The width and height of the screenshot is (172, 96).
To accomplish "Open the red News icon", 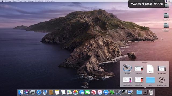I will pyautogui.click(x=94, y=92).
